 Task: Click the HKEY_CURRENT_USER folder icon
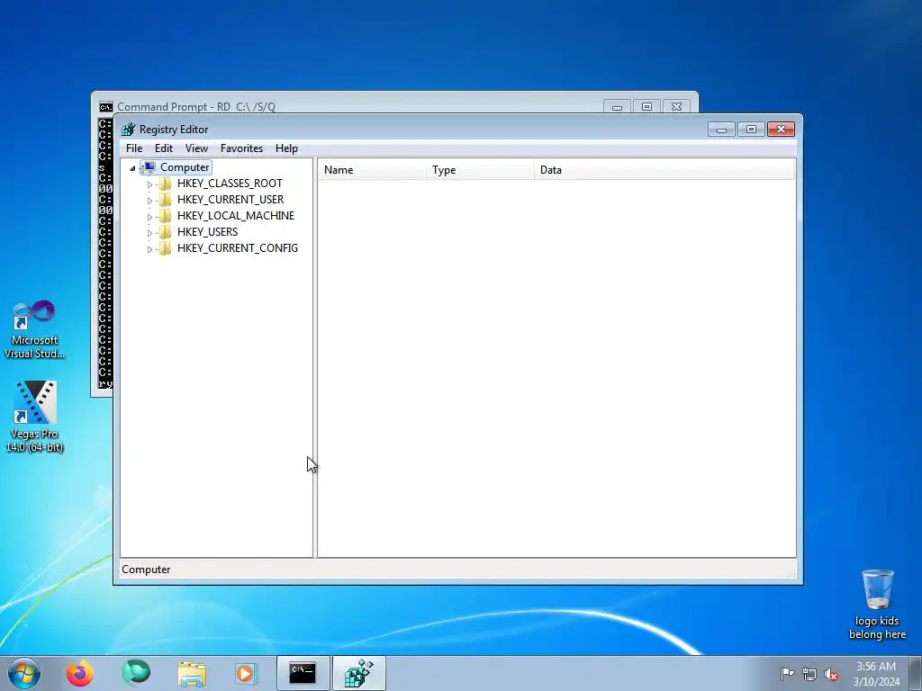click(x=166, y=200)
